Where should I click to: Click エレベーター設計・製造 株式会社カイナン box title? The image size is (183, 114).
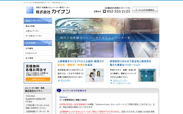click(35, 89)
